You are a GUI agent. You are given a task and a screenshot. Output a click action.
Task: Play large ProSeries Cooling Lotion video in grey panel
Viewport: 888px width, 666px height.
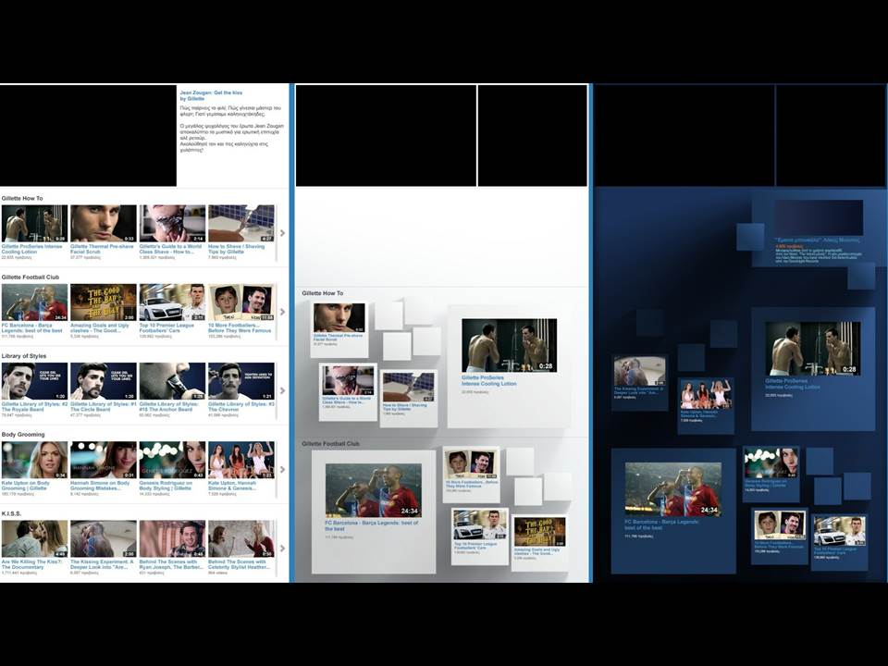tap(509, 345)
